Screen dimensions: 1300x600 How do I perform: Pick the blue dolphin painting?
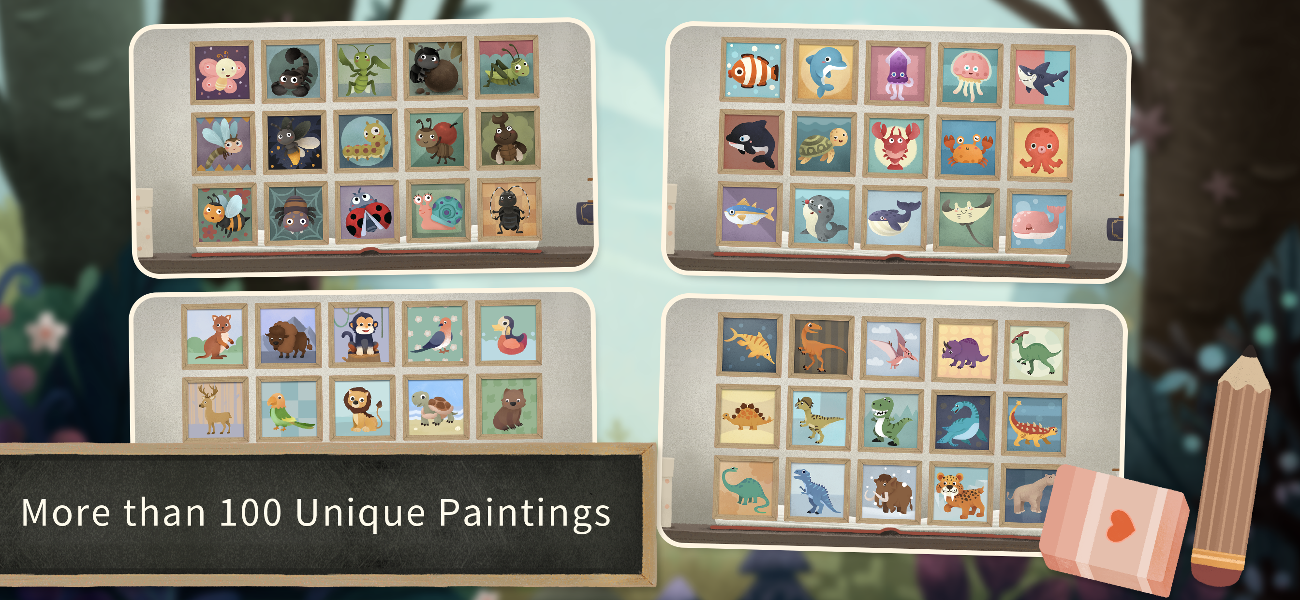[825, 71]
